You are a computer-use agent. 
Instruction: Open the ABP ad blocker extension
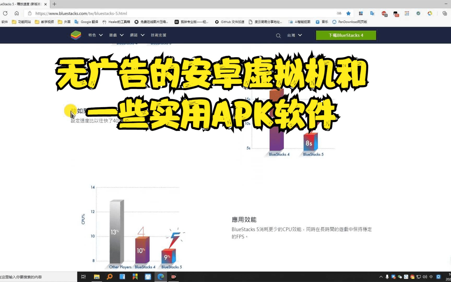tap(384, 14)
